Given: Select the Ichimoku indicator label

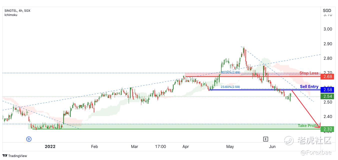Looking at the screenshot, I should [11, 15].
